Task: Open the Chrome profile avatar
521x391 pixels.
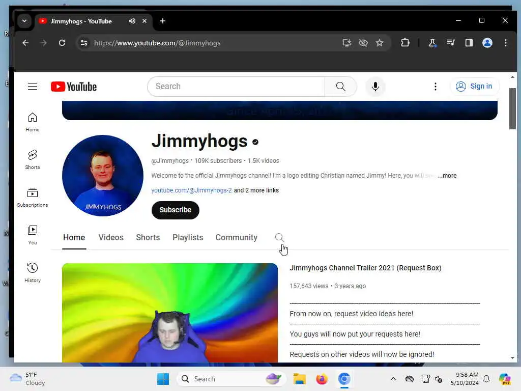Action: (487, 43)
